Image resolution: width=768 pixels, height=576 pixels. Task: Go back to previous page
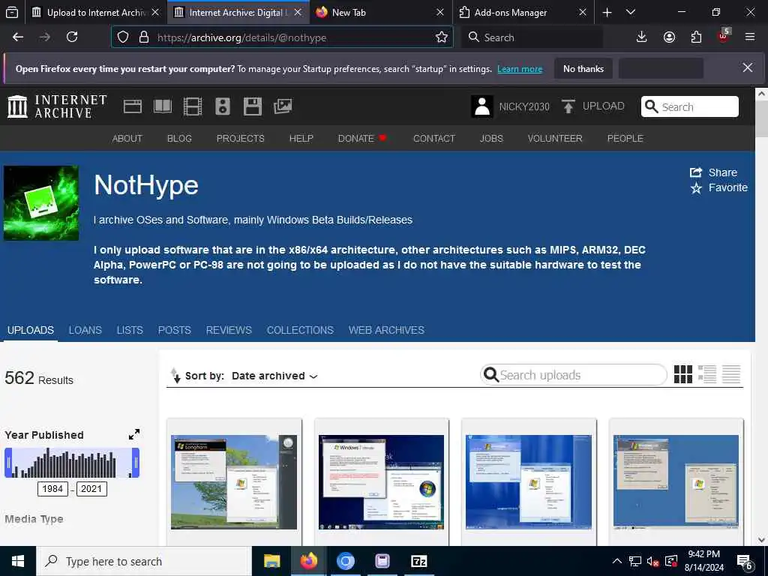[x=18, y=37]
